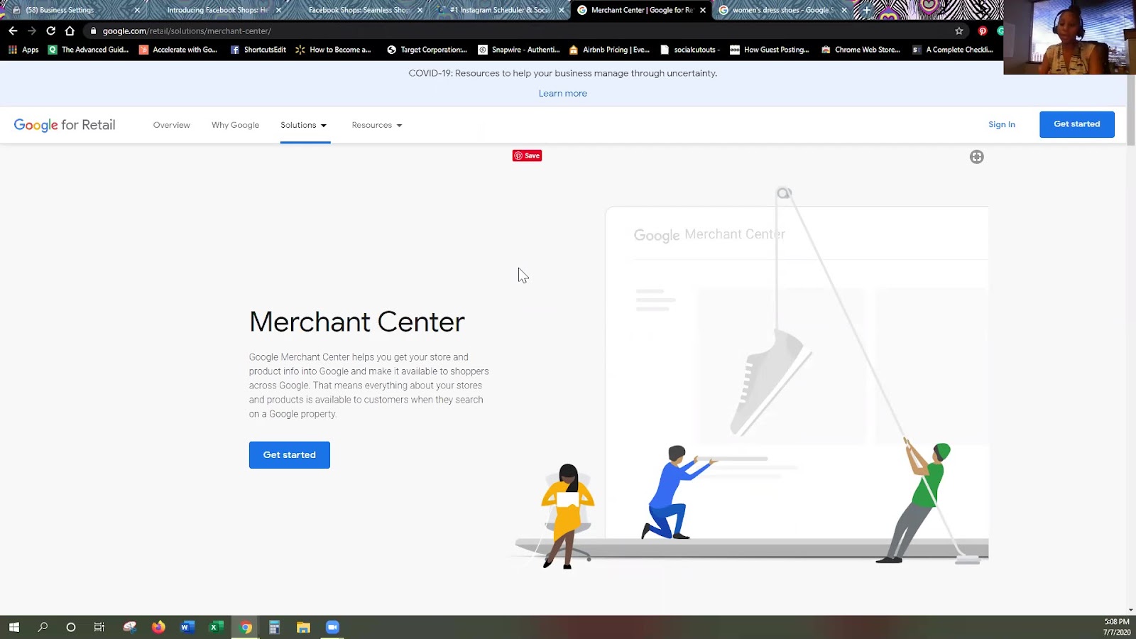Launch Firefox from the taskbar

click(158, 627)
